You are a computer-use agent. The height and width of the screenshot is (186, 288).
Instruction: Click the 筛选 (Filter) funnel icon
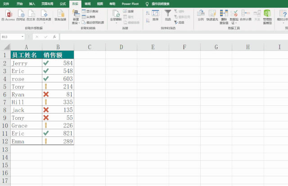(x=168, y=14)
